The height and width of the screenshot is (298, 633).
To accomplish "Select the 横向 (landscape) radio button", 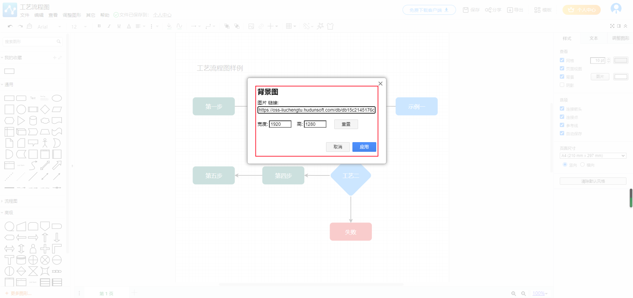I will pyautogui.click(x=583, y=165).
